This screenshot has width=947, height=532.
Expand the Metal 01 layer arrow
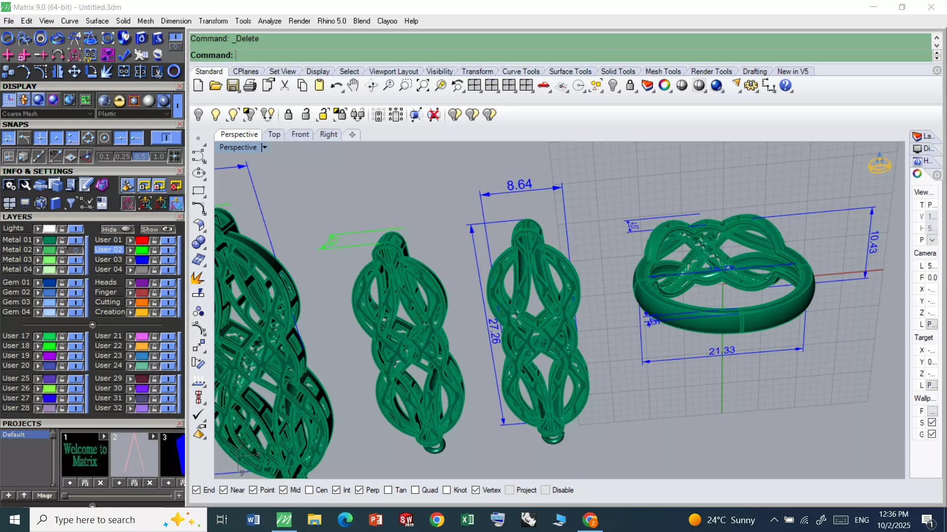(37, 240)
